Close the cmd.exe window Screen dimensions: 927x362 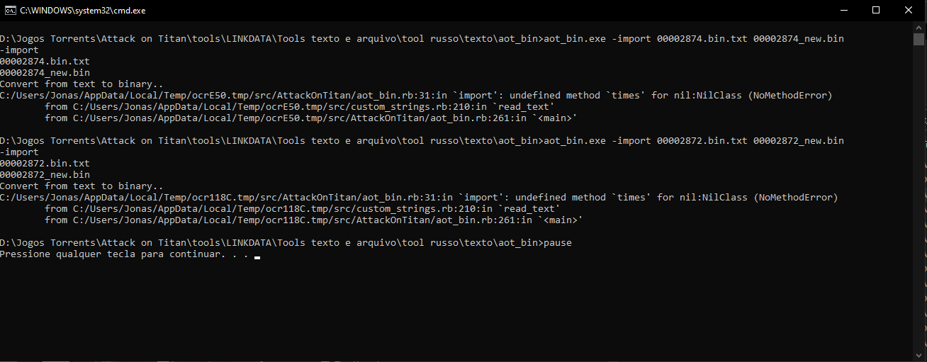tap(909, 10)
